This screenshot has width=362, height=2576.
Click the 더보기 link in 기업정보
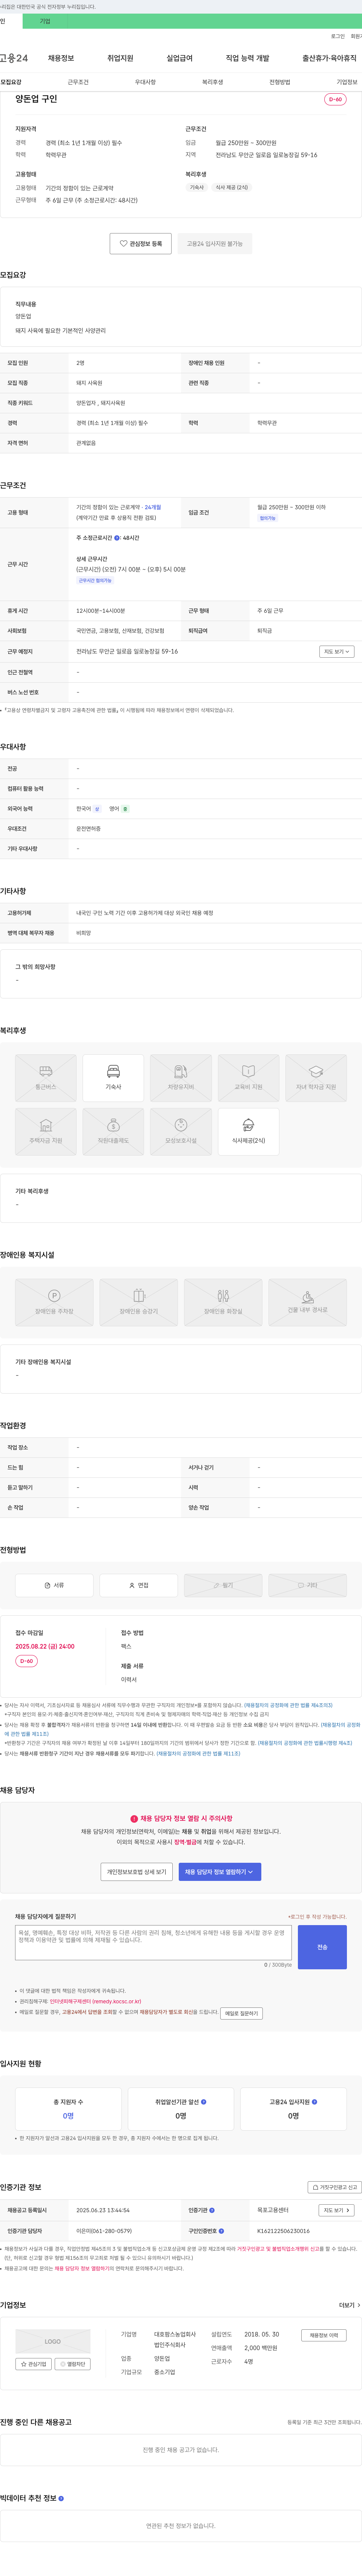(349, 2305)
